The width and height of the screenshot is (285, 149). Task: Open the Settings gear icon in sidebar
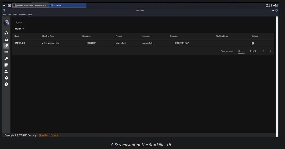[6, 78]
